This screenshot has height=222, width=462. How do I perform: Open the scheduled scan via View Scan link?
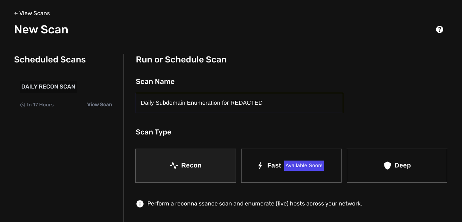coord(100,104)
